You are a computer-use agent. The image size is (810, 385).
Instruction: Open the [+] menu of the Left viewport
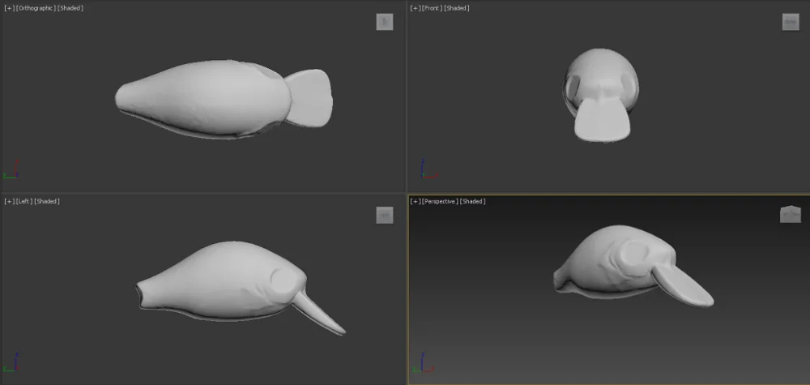tap(9, 201)
